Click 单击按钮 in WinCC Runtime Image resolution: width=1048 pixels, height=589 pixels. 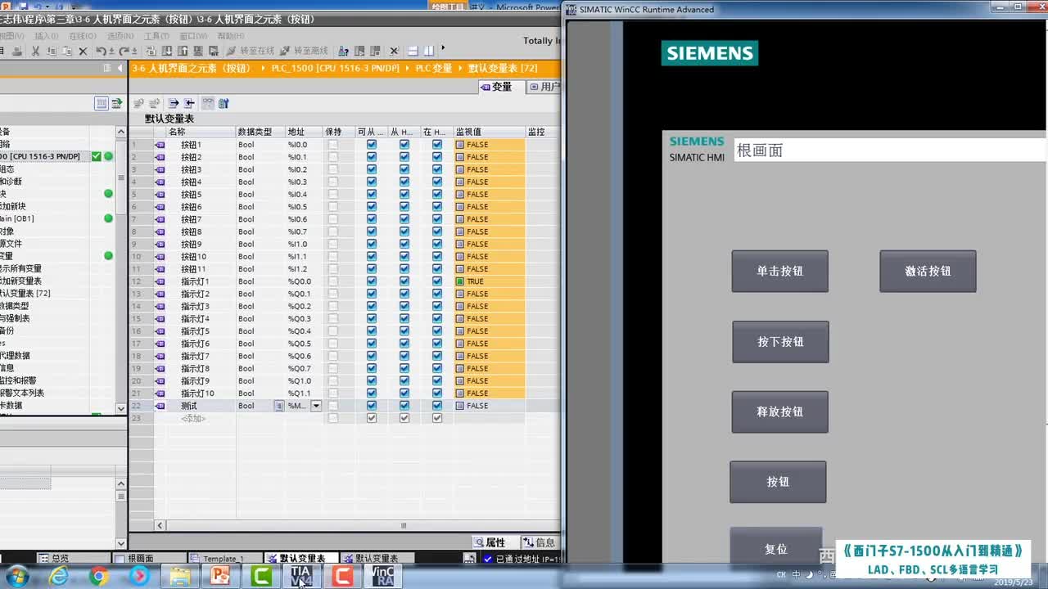point(779,271)
